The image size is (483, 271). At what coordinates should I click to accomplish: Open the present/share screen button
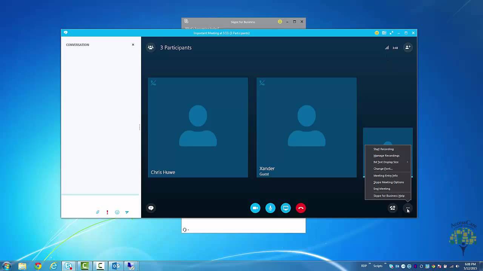point(286,208)
